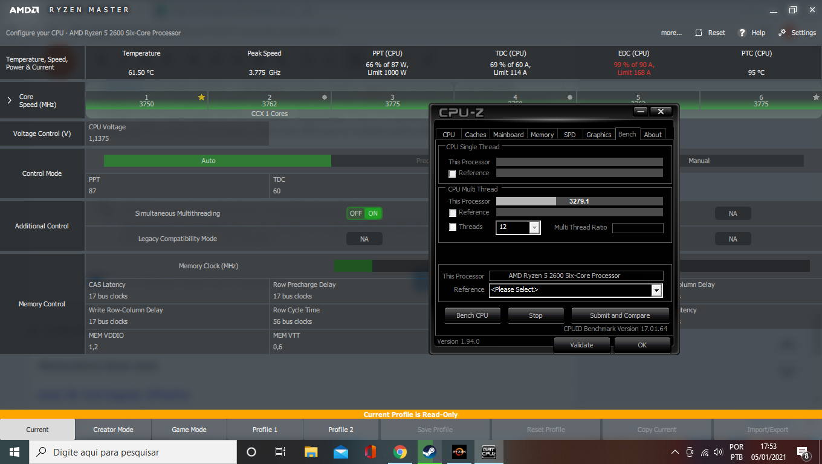Open the Help question mark
The height and width of the screenshot is (464, 822).
click(x=742, y=33)
